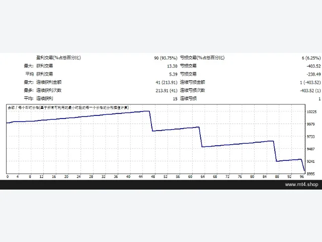Click the y-axis label "9979"

click(311, 124)
